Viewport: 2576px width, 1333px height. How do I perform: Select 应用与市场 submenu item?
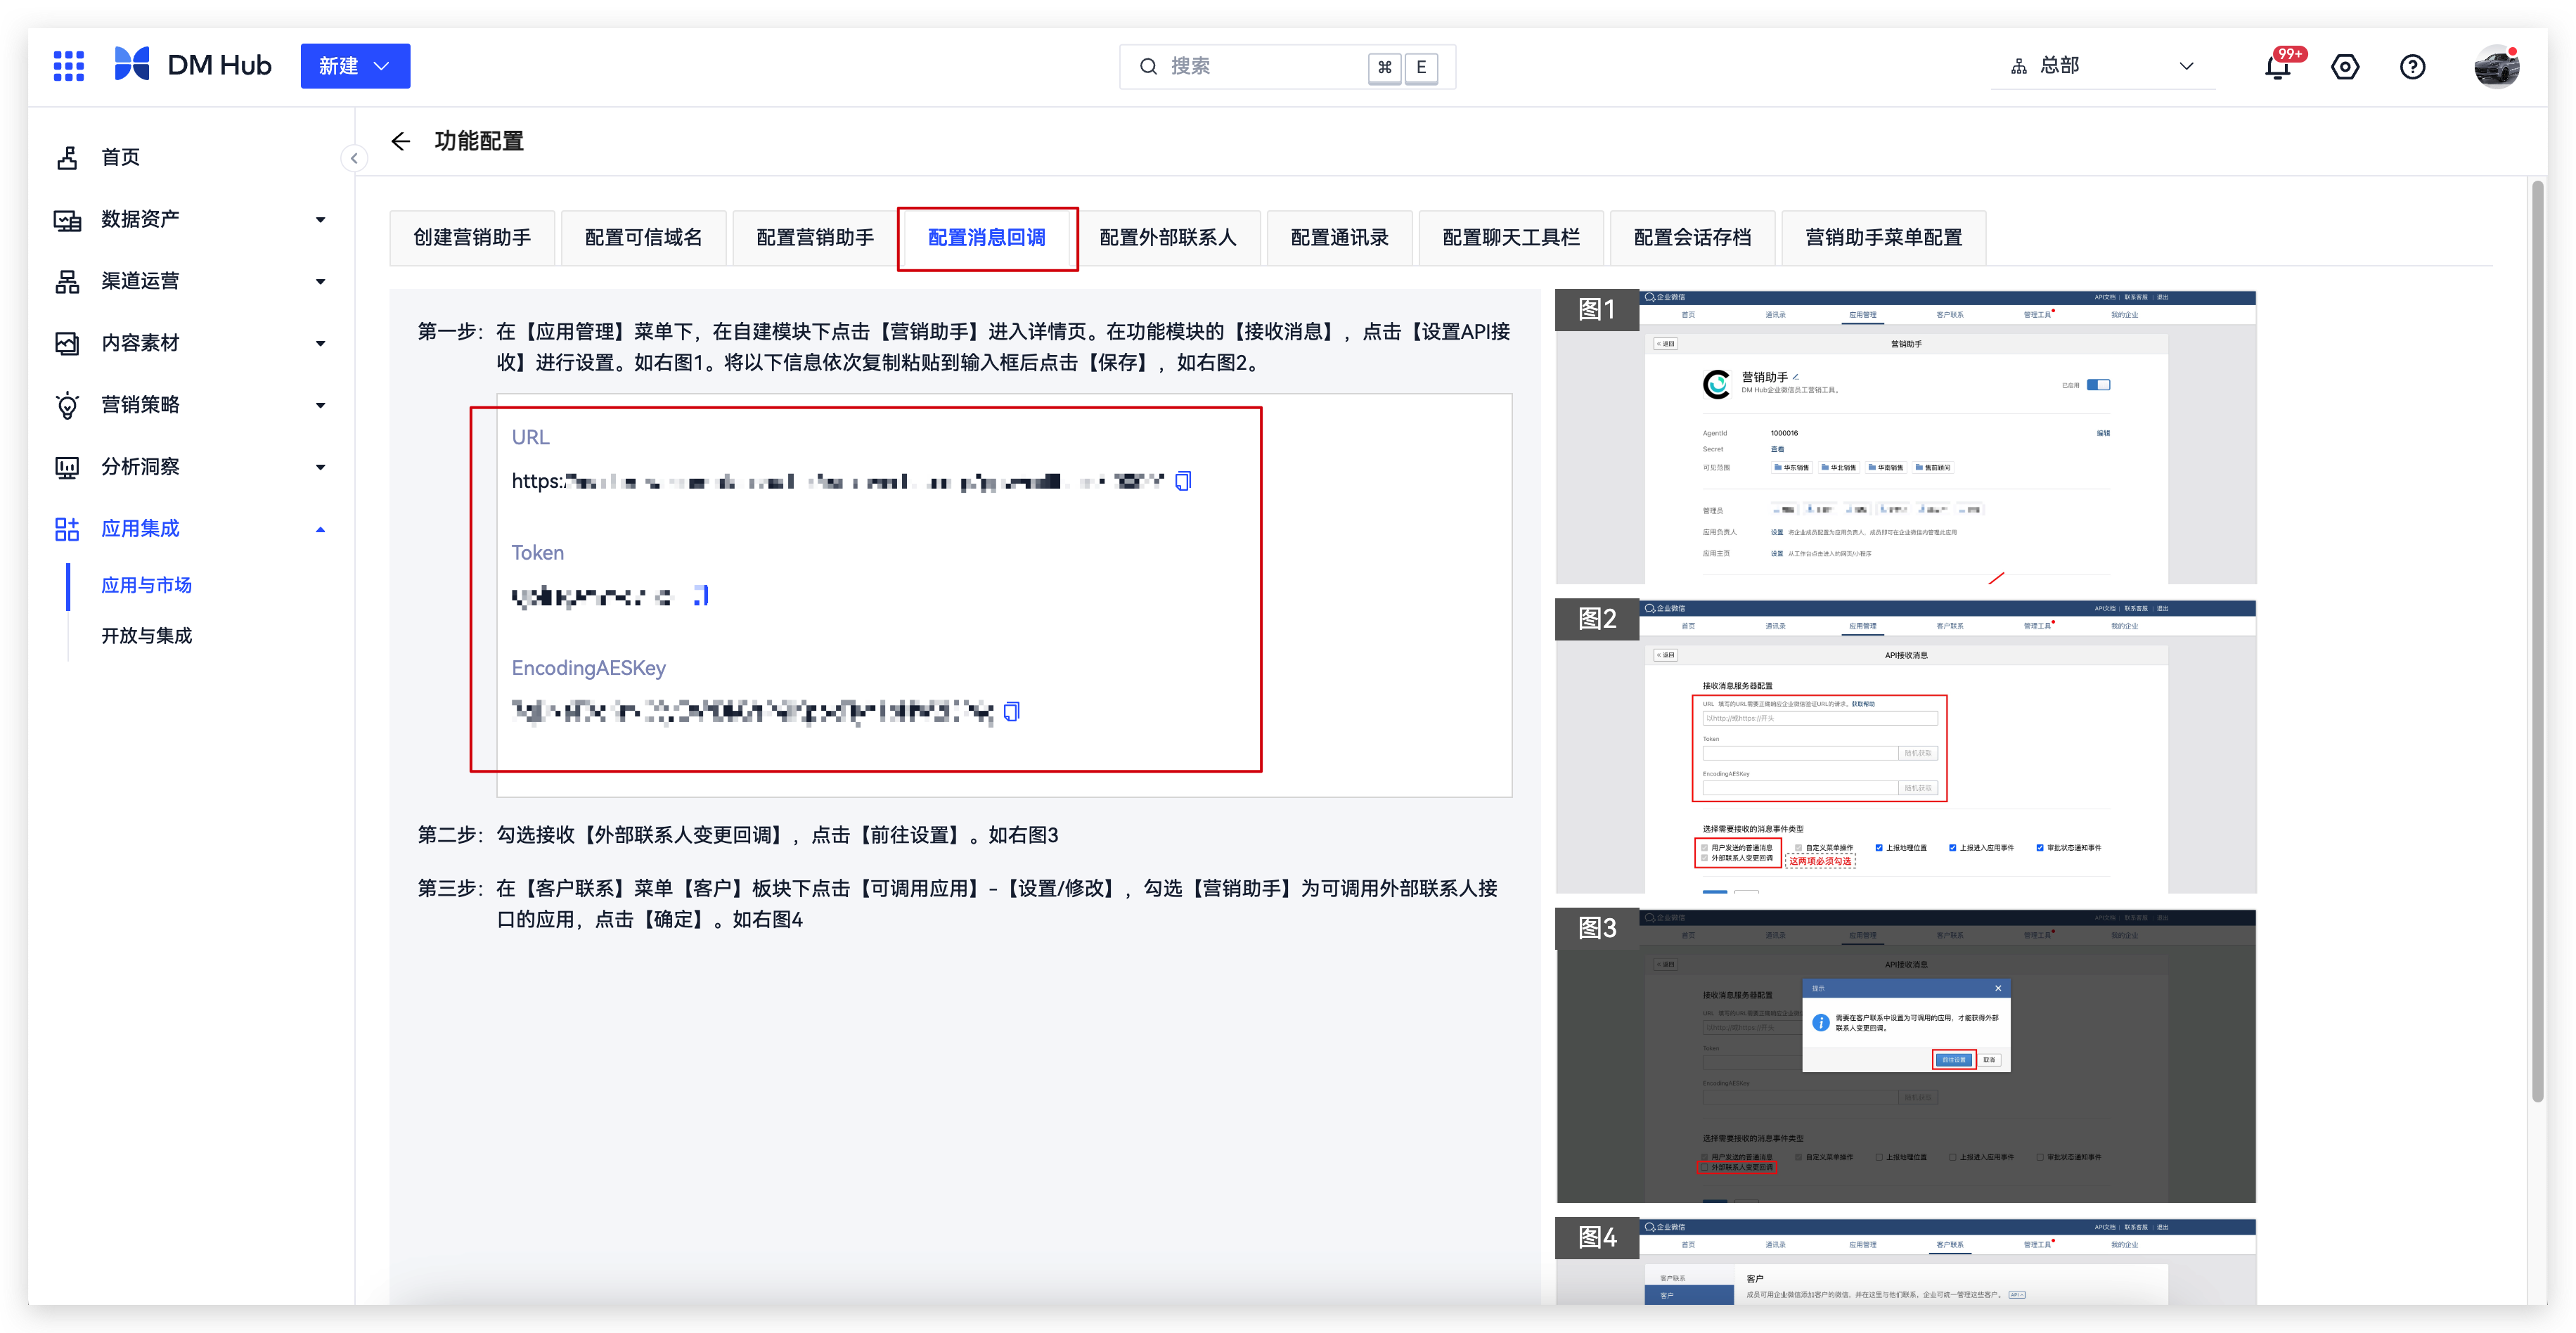[x=146, y=585]
